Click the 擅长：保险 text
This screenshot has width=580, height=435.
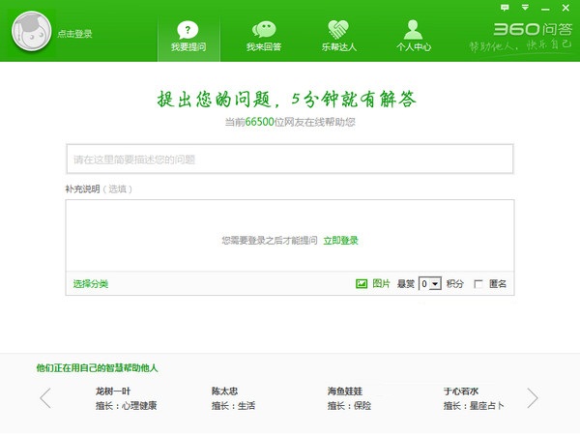349,405
